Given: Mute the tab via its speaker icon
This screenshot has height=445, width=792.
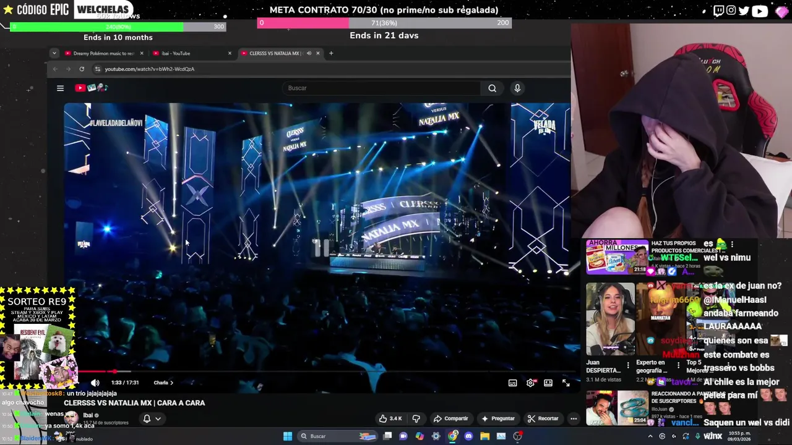Looking at the screenshot, I should pos(309,53).
